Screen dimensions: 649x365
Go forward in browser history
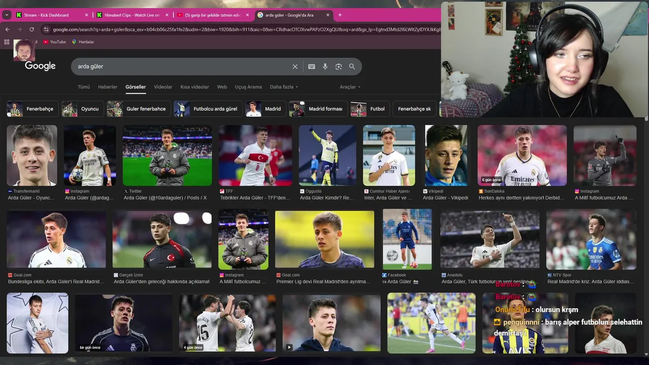click(19, 29)
